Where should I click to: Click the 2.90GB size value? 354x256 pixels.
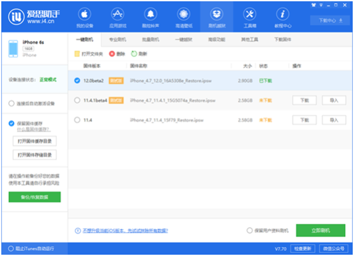pos(245,81)
